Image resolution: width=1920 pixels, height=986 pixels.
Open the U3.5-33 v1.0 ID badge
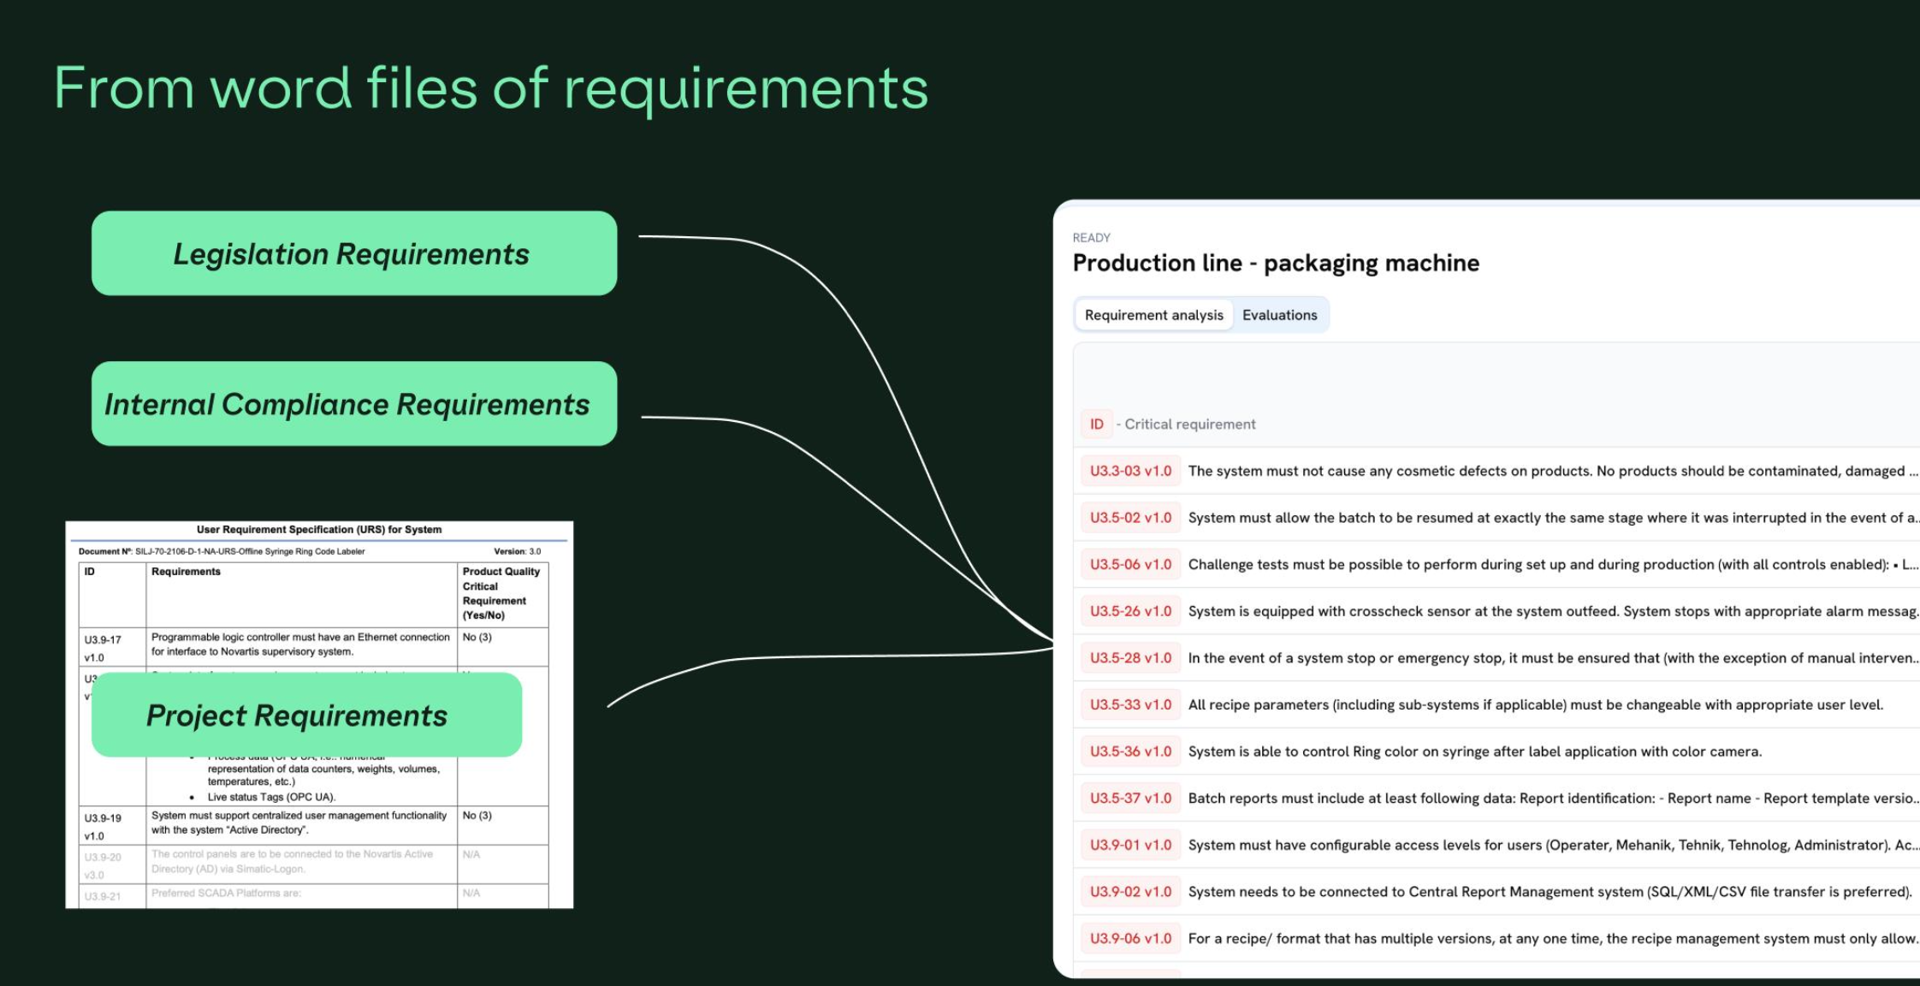click(x=1130, y=704)
